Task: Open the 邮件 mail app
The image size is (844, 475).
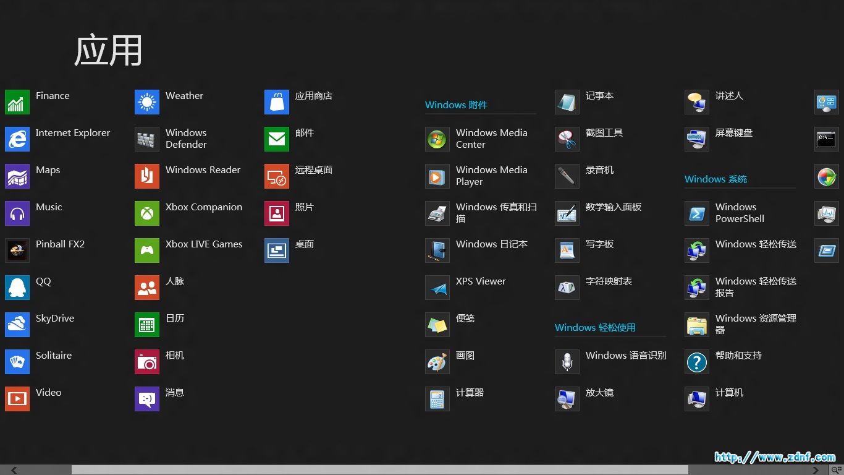Action: pos(277,139)
